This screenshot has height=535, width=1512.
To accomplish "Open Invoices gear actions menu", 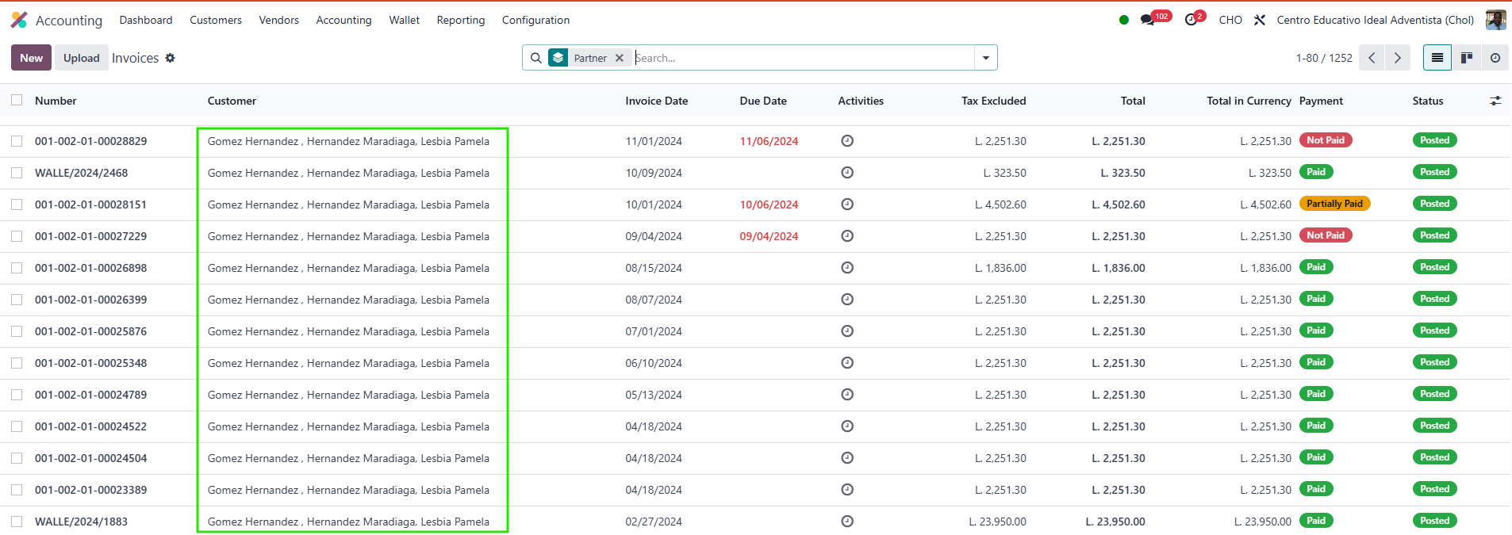I will click(170, 58).
